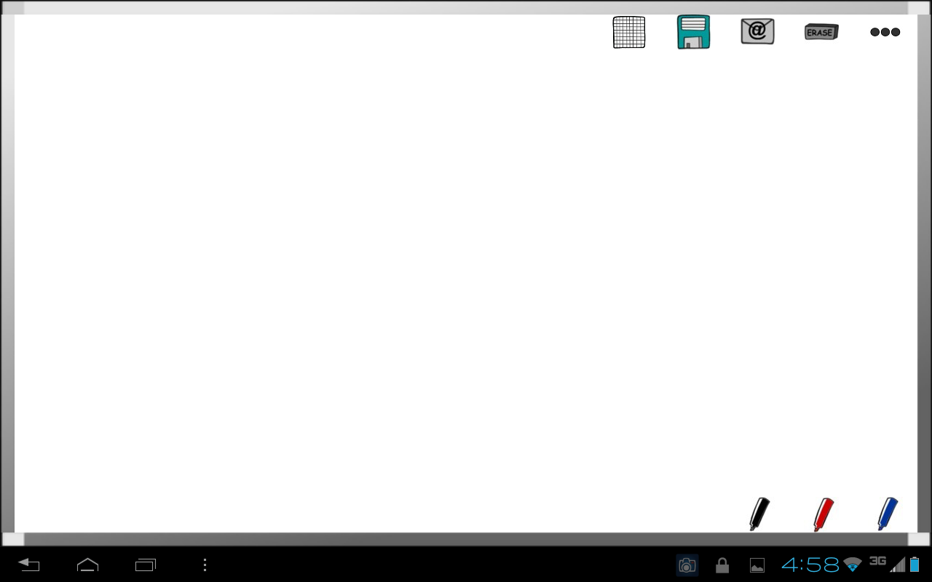Select the black marker pen
The image size is (932, 582).
[x=759, y=514]
